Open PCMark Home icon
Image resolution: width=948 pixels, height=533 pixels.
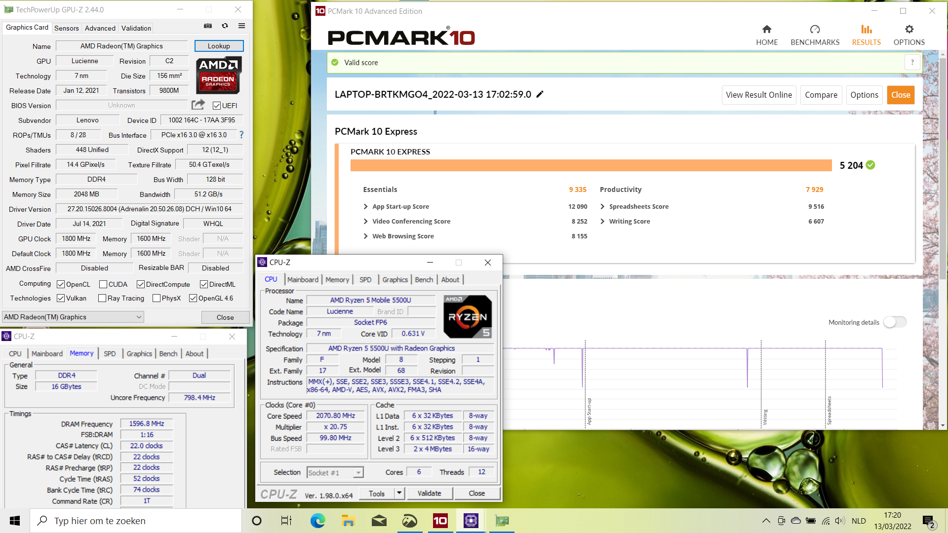point(767,30)
